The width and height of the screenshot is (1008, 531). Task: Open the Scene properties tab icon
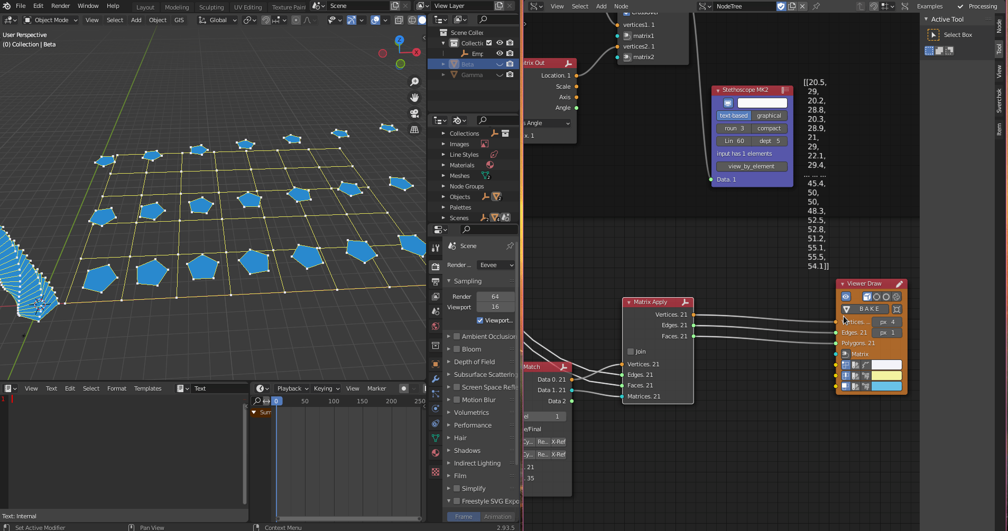click(x=436, y=311)
